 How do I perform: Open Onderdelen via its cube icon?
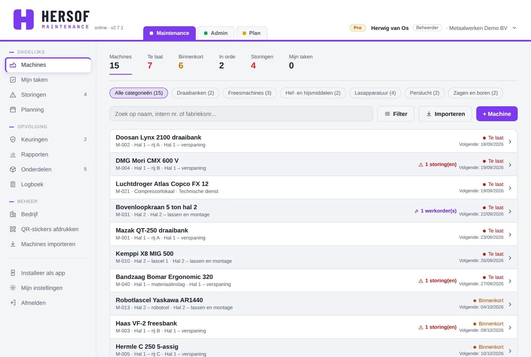tap(13, 169)
